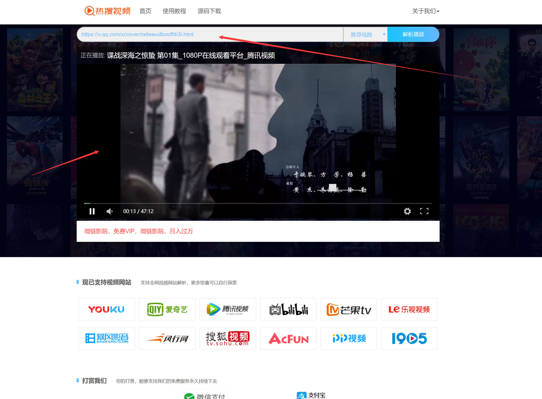Expand the 推荐线路 dropdown
Screen dimensions: 542x399
[365, 34]
